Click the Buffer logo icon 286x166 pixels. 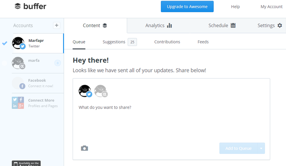[18, 6]
